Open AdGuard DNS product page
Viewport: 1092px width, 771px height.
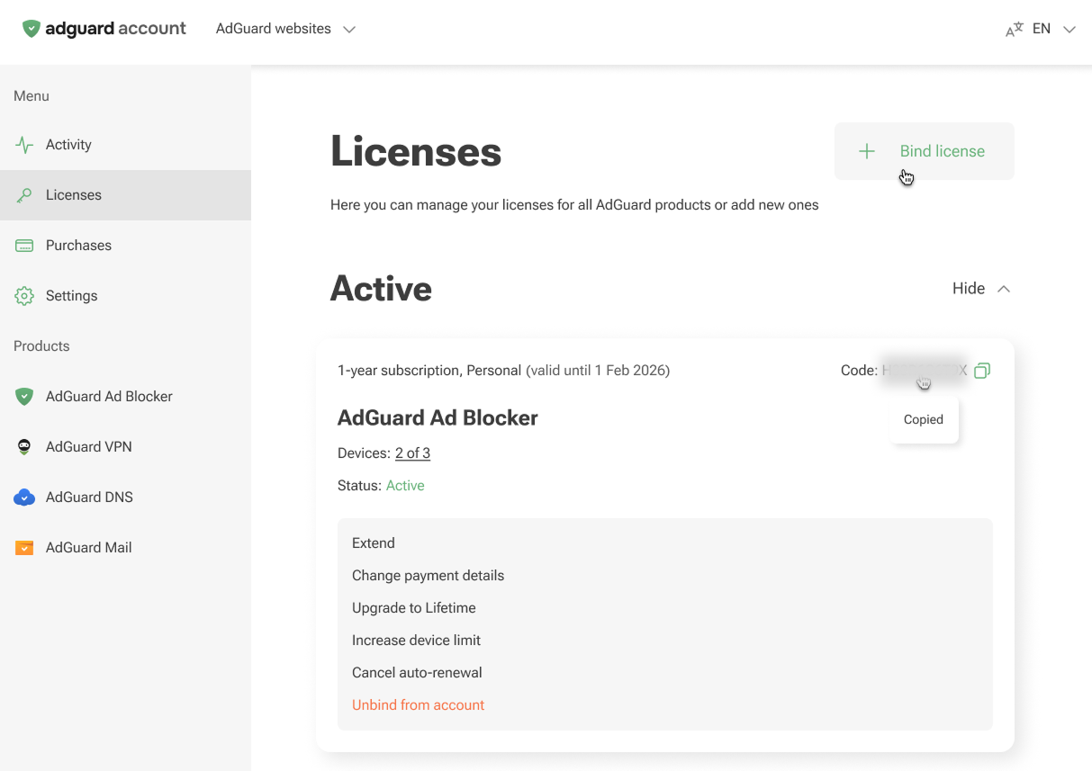point(125,498)
